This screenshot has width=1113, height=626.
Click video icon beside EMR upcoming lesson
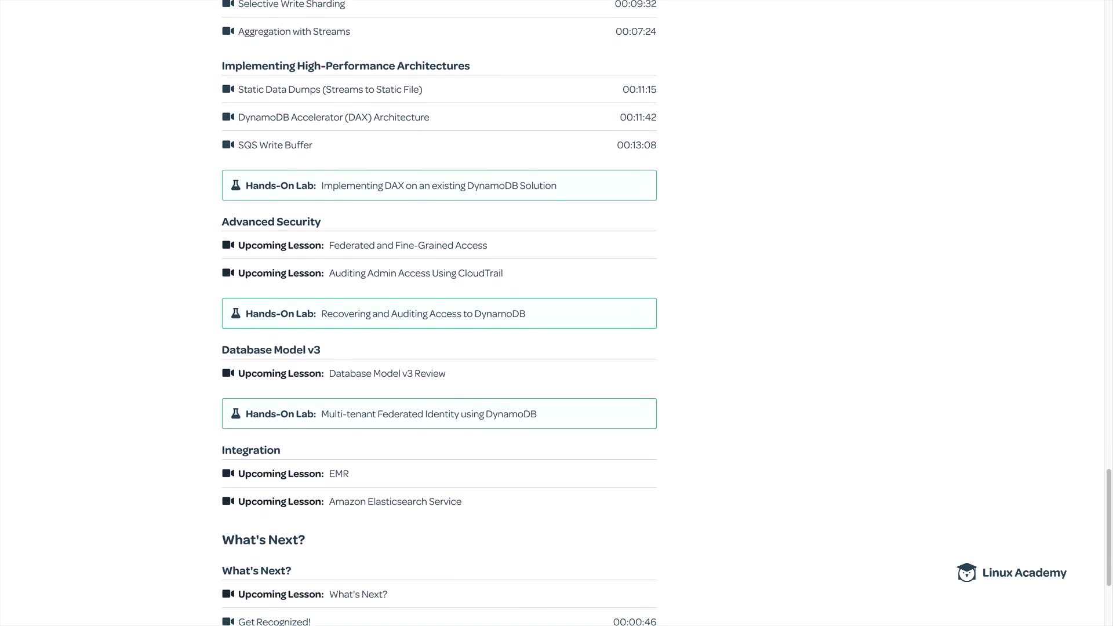tap(228, 474)
